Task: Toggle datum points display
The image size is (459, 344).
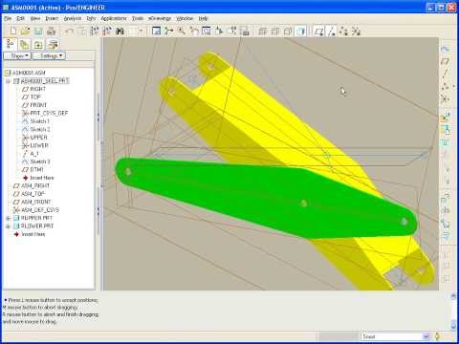Action: point(343,31)
